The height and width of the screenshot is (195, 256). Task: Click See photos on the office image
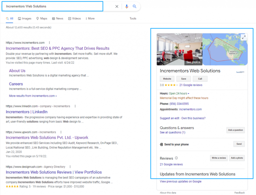(193, 62)
